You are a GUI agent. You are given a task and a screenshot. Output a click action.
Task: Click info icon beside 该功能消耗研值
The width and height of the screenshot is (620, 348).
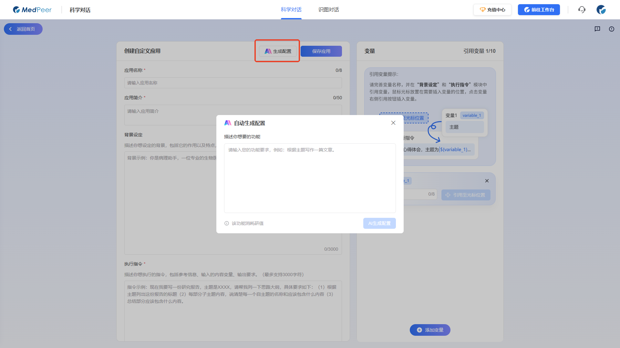click(227, 223)
